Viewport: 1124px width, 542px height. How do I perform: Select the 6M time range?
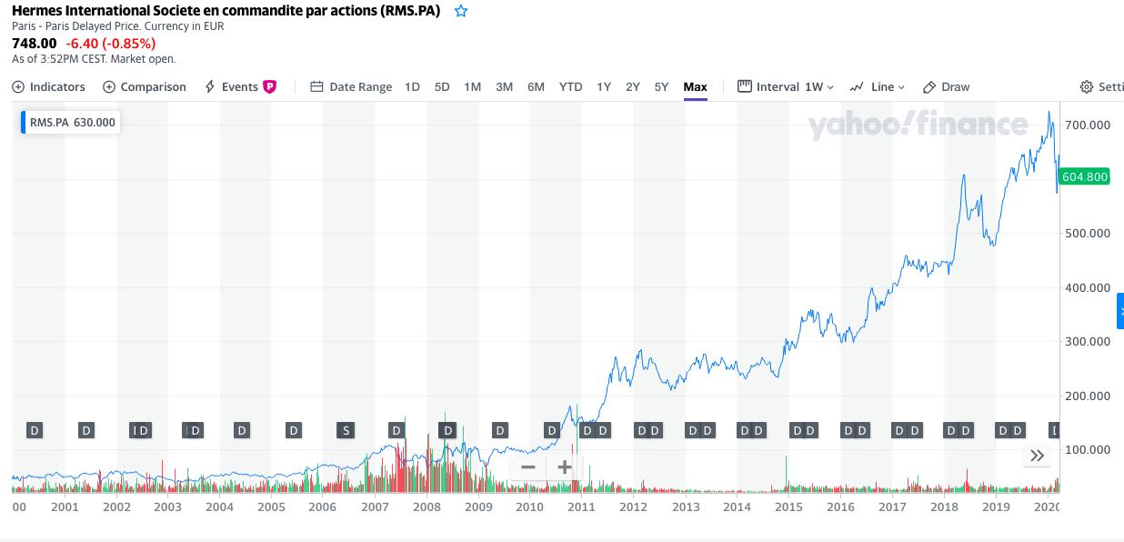(536, 87)
